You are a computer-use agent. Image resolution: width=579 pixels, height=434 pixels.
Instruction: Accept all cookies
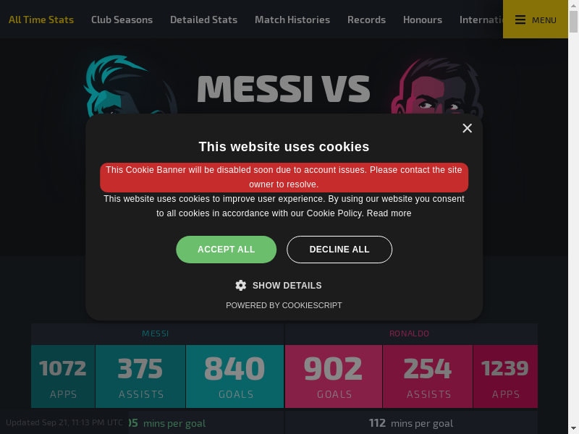226,250
